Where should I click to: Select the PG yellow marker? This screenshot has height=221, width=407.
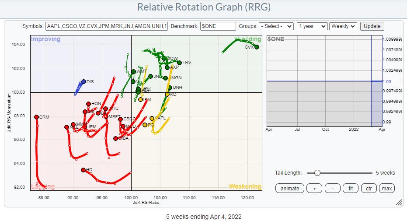(145, 125)
